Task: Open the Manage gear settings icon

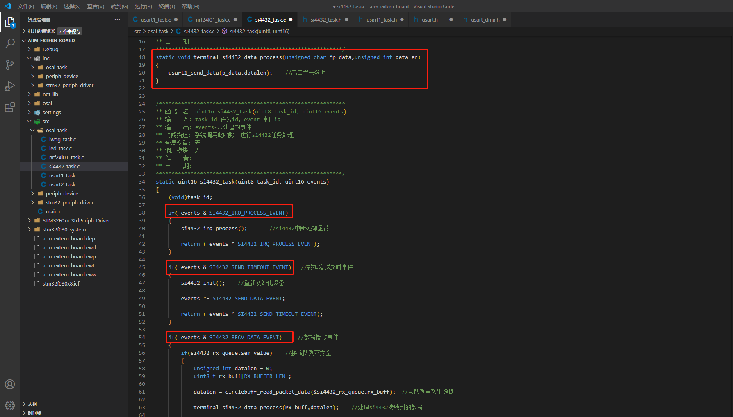Action: [10, 405]
